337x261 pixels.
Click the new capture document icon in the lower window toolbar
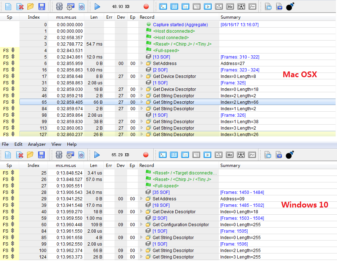(8, 155)
